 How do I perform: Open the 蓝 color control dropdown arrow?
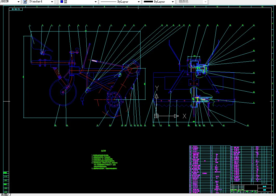tap(96, 2)
